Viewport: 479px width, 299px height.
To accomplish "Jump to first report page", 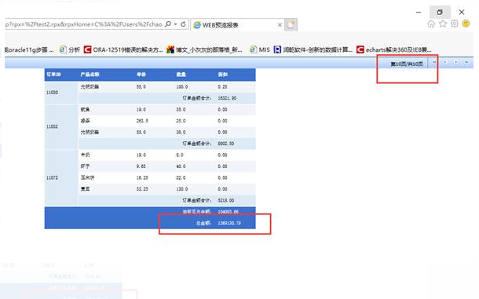I will pos(434,63).
